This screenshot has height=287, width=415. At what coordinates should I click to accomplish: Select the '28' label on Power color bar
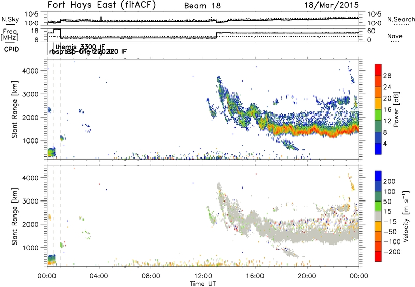click(387, 76)
